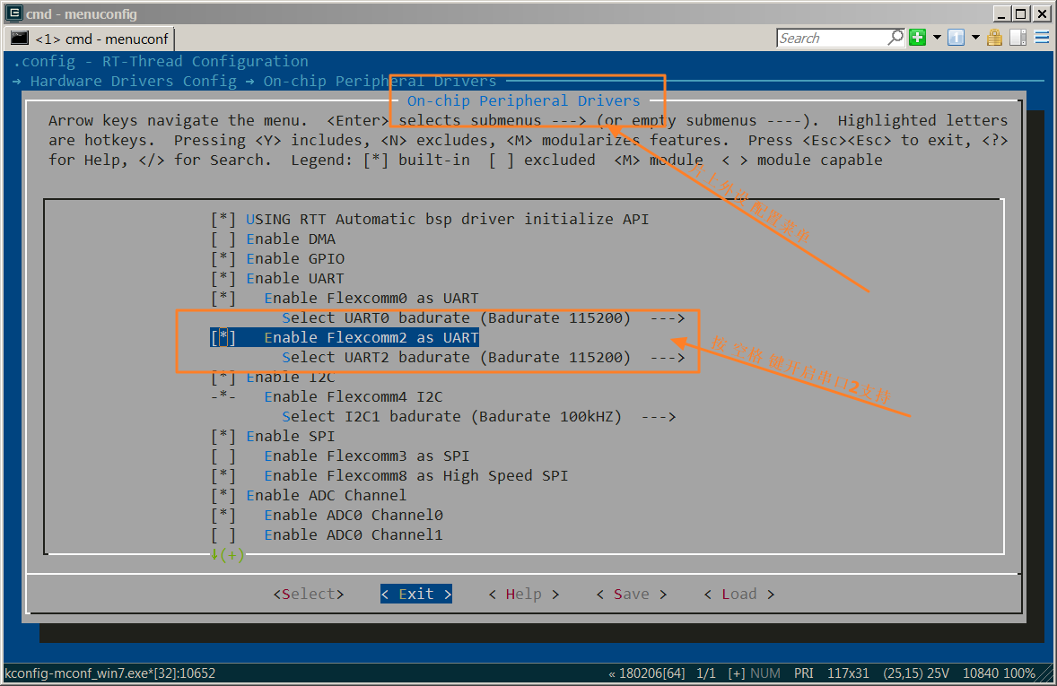Click the 100% zoom indicator in status bar

pos(1019,673)
